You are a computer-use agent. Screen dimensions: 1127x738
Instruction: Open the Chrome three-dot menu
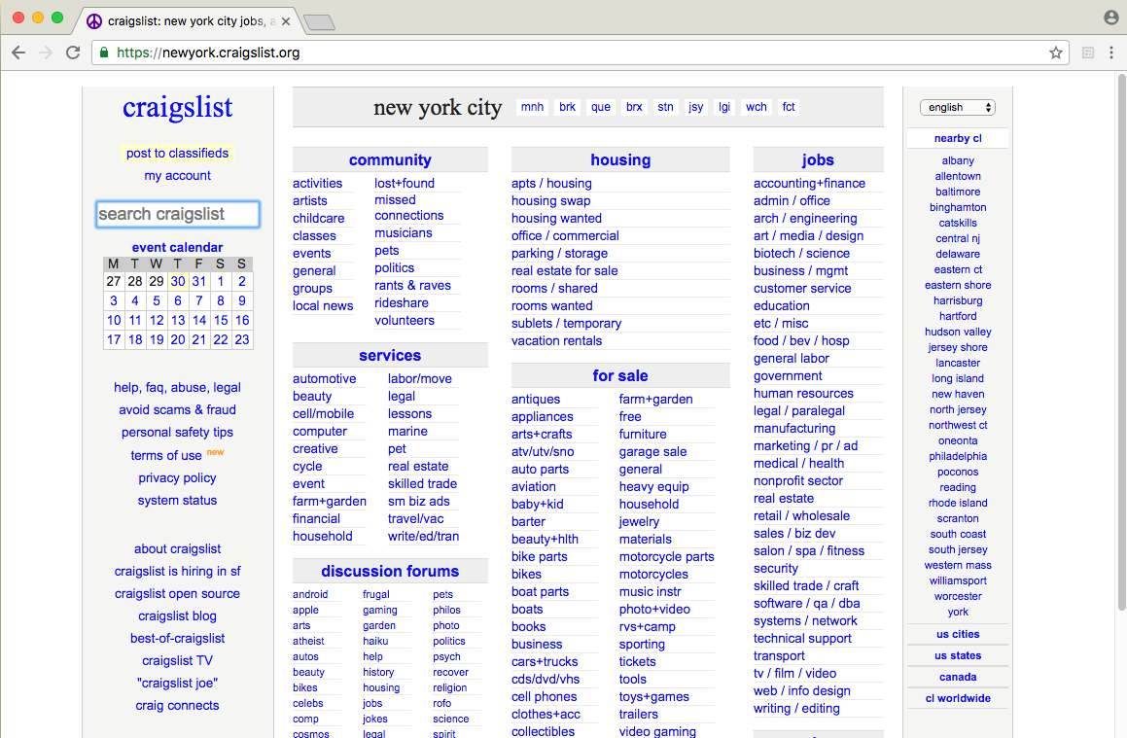[x=1111, y=53]
